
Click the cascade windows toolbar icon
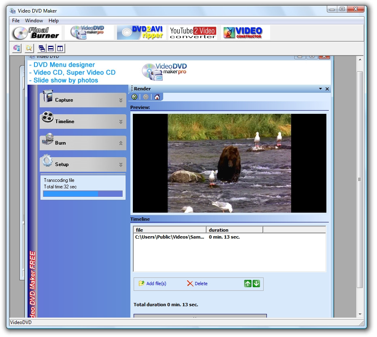click(42, 49)
